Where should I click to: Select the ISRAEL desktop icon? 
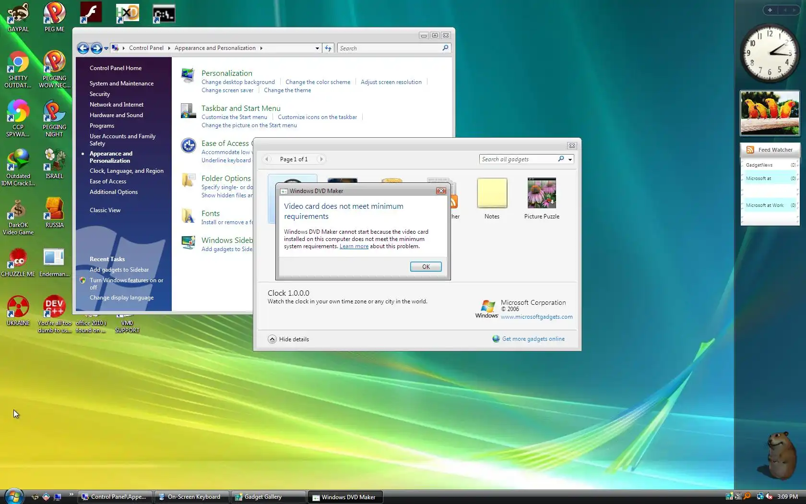54,164
